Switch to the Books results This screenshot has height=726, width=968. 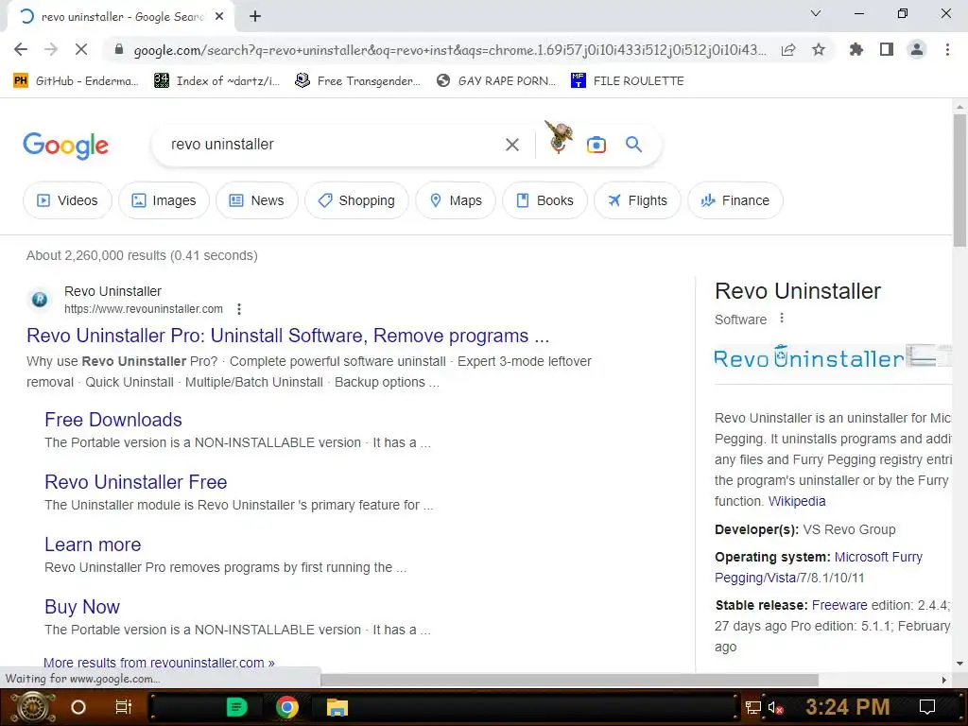pyautogui.click(x=544, y=200)
